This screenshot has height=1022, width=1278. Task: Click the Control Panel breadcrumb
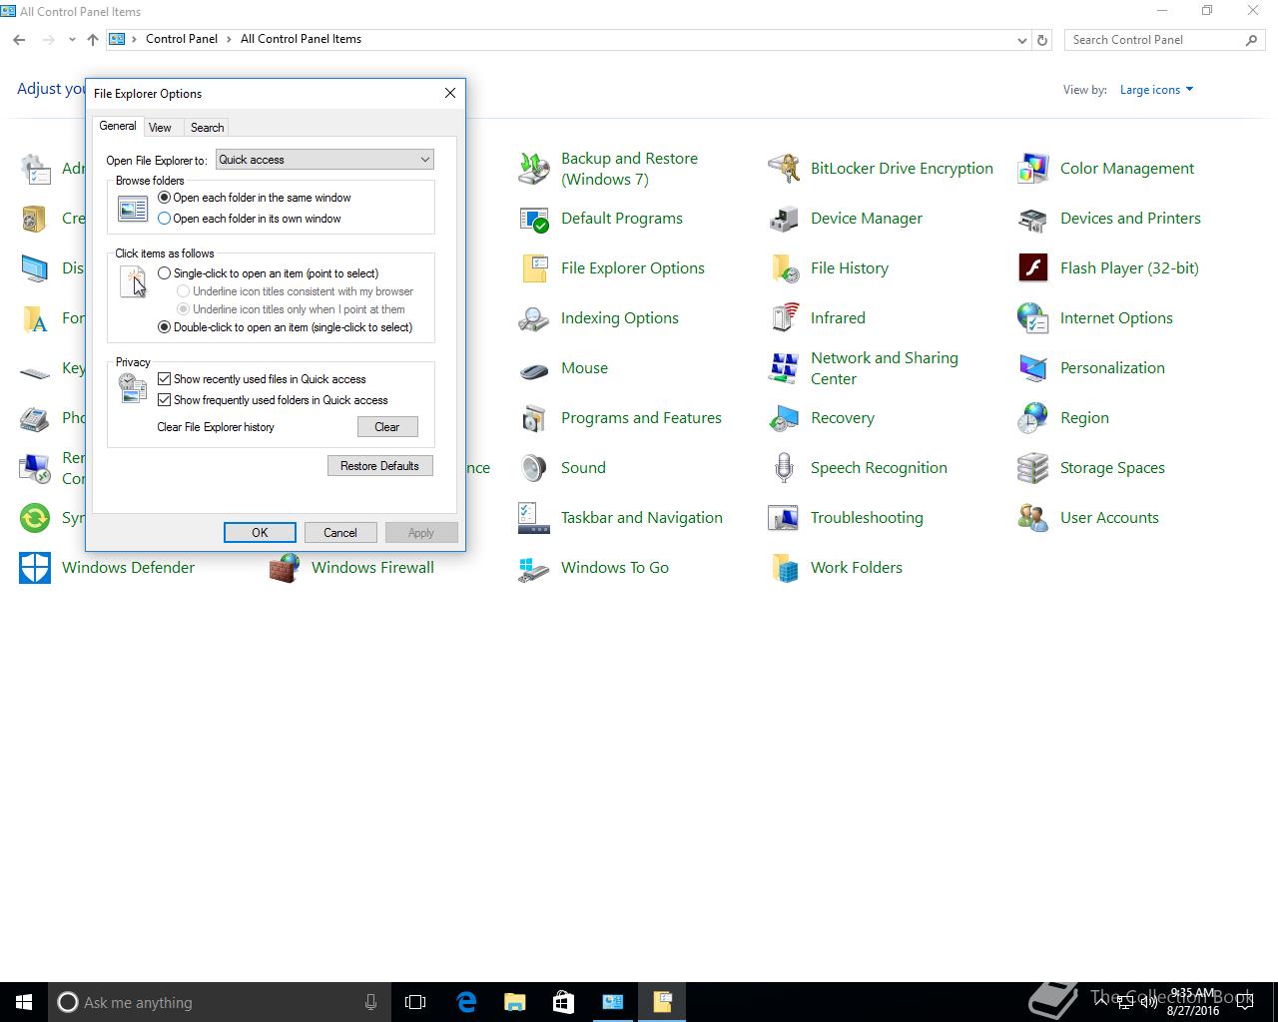click(x=182, y=39)
